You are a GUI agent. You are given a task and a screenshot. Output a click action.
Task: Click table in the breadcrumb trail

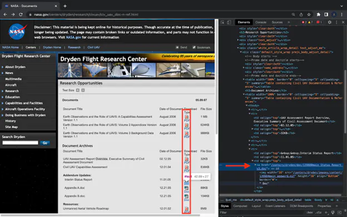pyautogui.click(x=308, y=200)
